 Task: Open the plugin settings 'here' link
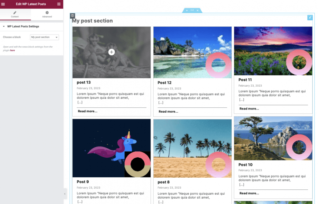pos(13,50)
